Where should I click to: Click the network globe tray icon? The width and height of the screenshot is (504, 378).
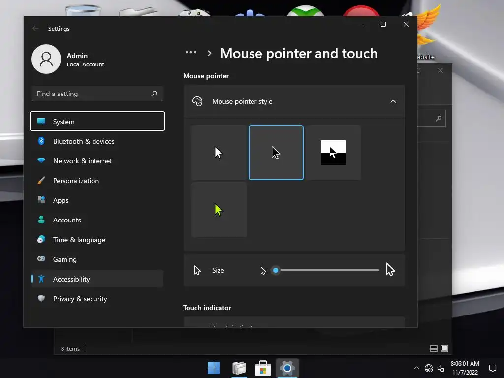point(429,368)
